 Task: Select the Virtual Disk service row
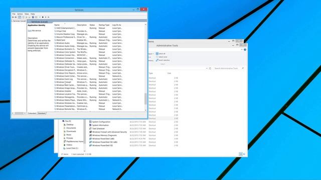88,31
